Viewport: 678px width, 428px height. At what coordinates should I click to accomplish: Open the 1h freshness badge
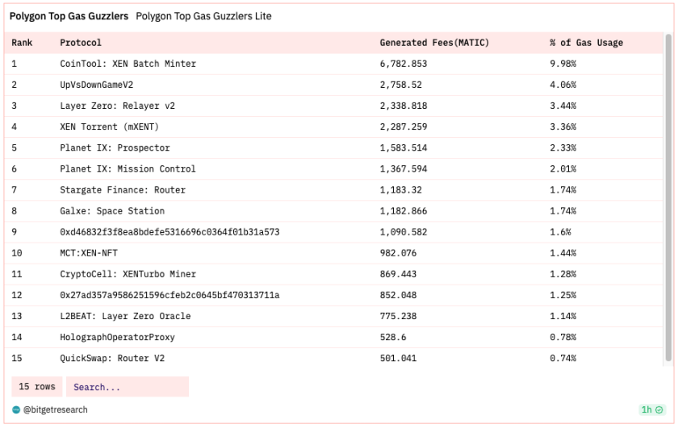(652, 409)
